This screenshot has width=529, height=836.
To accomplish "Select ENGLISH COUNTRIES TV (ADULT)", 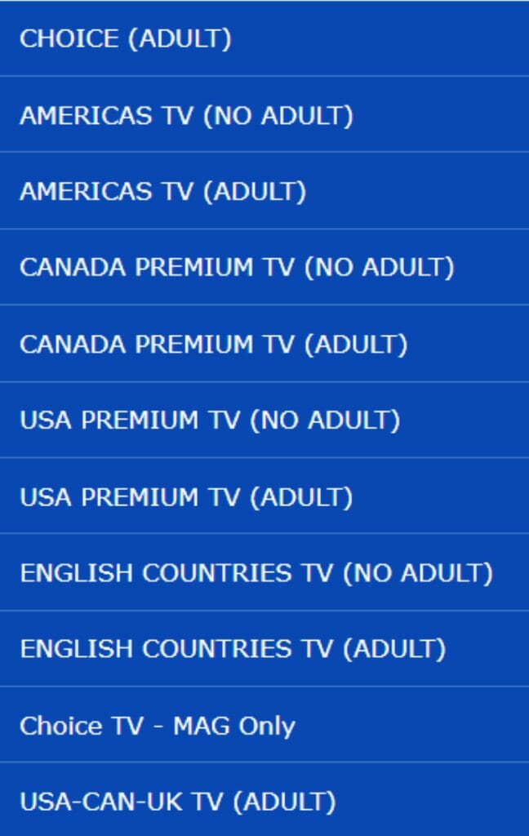I will pyautogui.click(x=264, y=648).
